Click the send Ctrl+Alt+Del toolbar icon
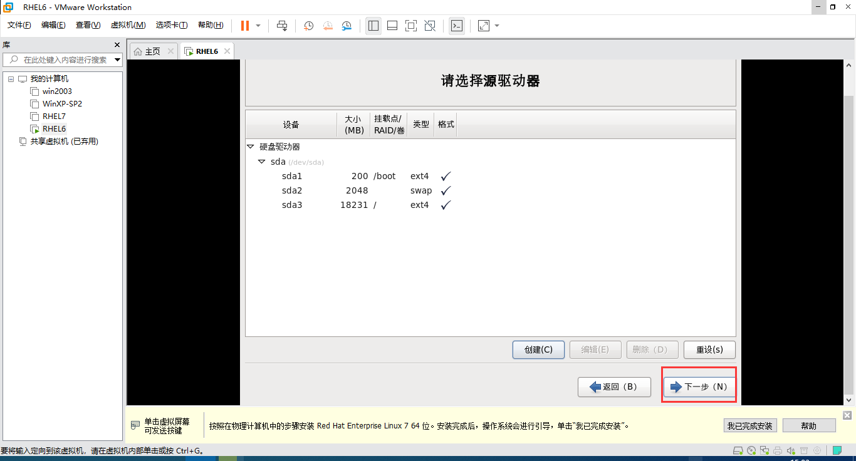Screen dimensions: 856x461 [282, 26]
